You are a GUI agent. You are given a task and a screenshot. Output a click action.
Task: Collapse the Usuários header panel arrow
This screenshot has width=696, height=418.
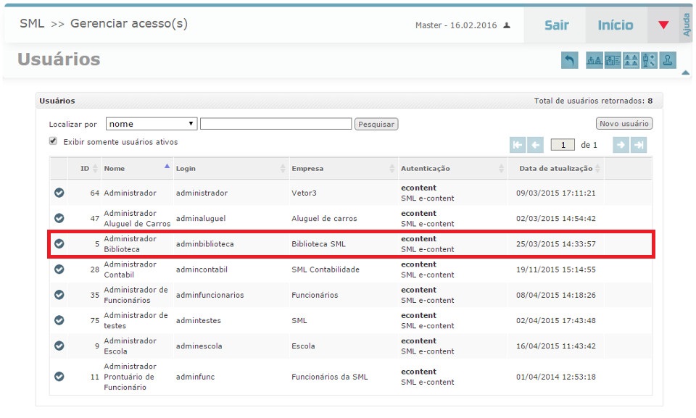tap(685, 72)
